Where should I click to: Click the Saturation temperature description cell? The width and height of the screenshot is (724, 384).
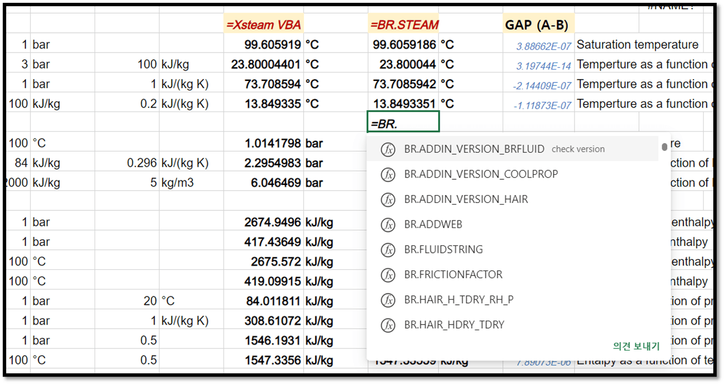637,45
